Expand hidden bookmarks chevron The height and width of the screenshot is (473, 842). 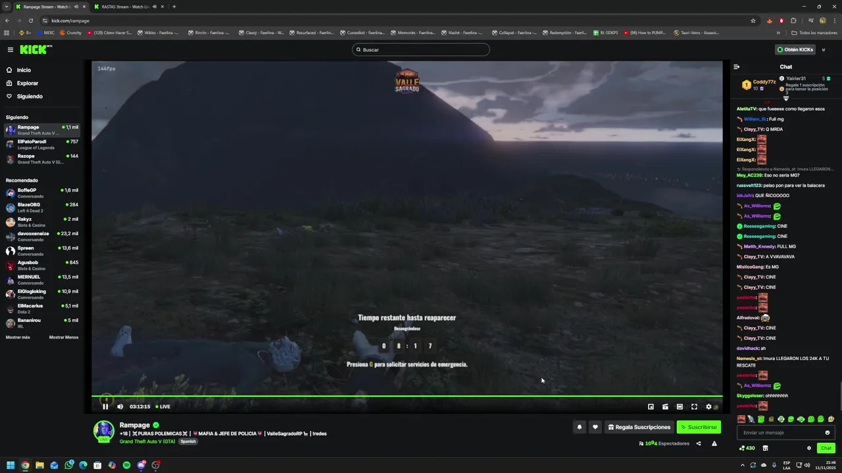point(778,33)
